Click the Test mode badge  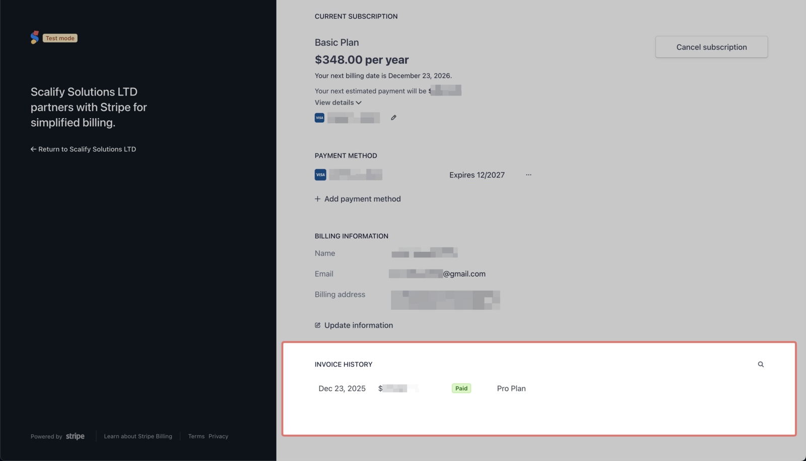click(x=60, y=38)
